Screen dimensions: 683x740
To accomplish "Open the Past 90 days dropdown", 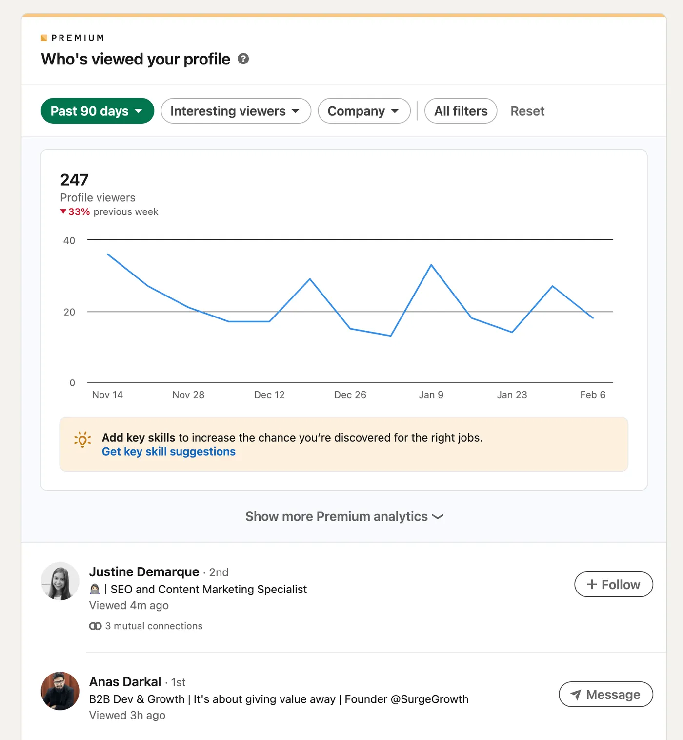I will tap(98, 111).
